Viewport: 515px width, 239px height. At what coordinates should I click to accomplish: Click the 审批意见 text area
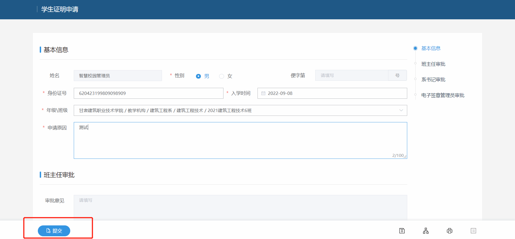(x=240, y=207)
